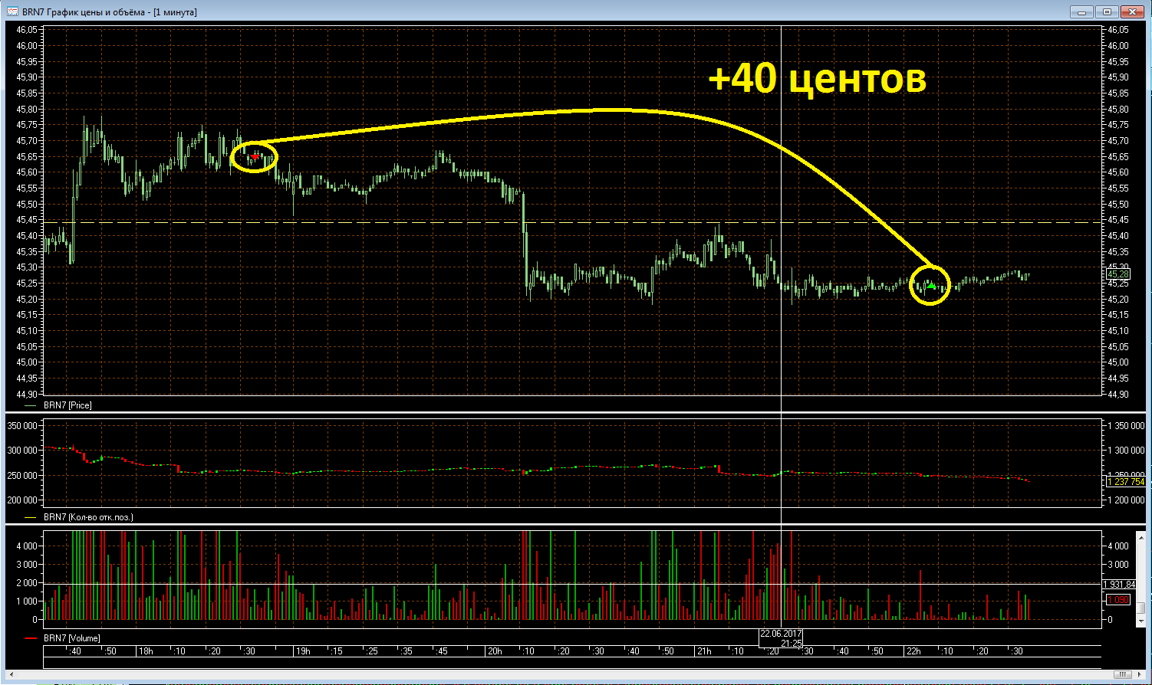The image size is (1152, 685).
Task: Click the 20h label on time axis
Action: 495,651
